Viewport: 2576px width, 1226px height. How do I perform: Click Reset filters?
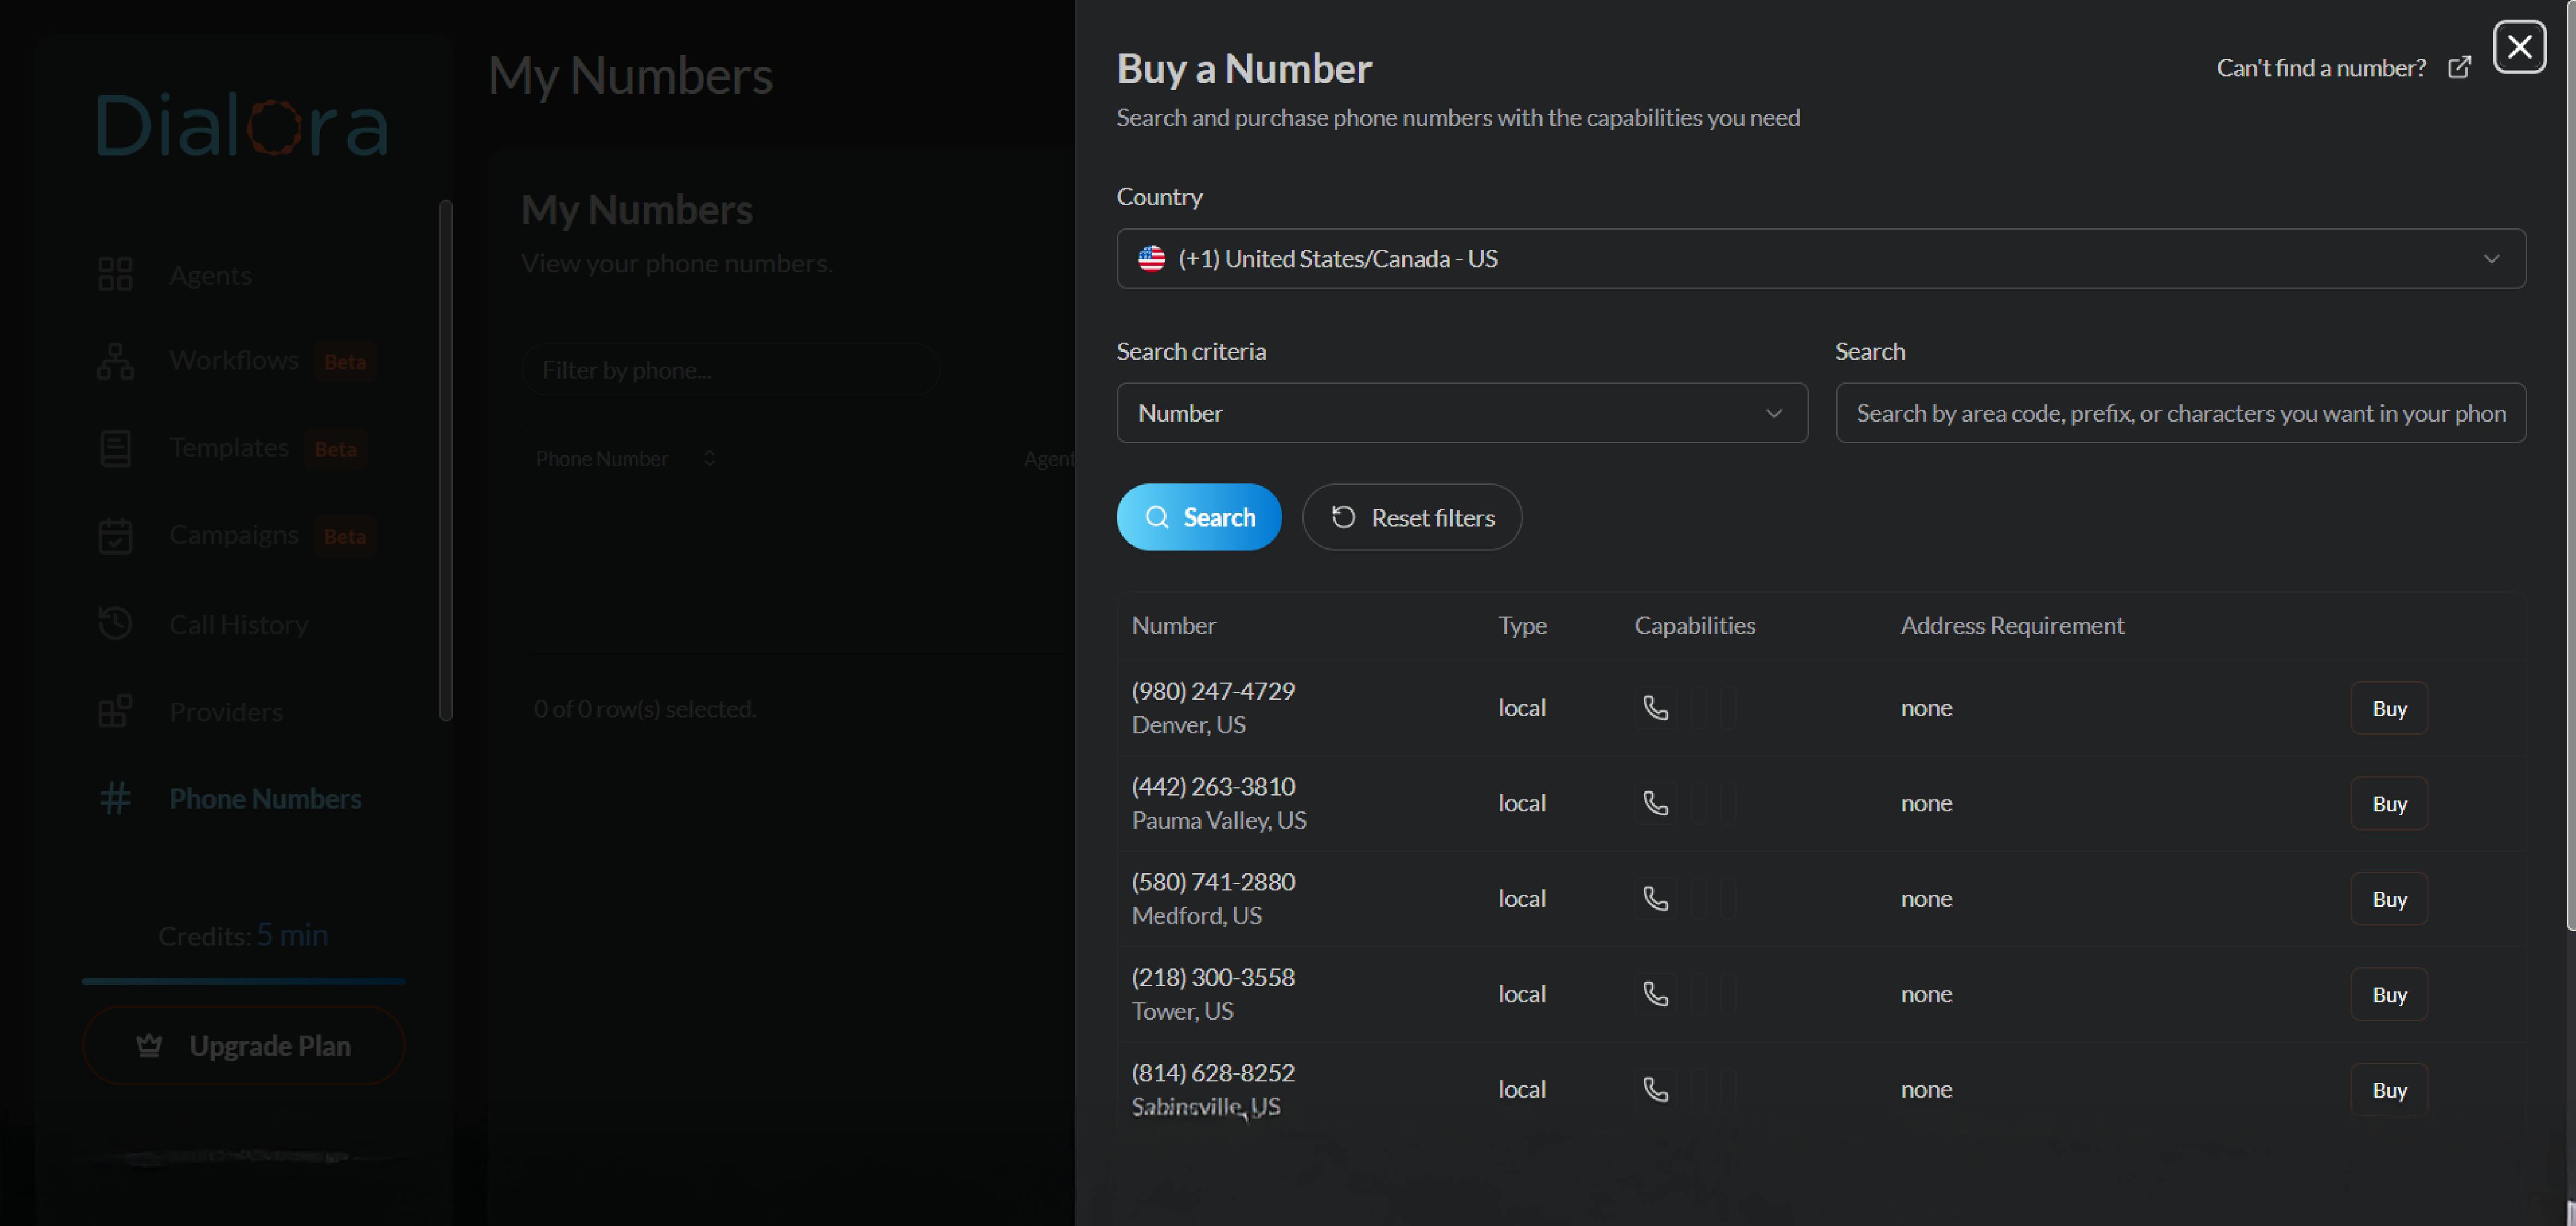coord(1411,517)
